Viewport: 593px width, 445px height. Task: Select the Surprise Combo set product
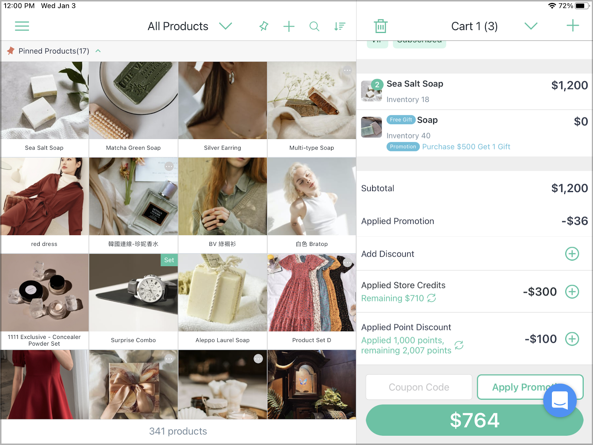click(x=133, y=301)
